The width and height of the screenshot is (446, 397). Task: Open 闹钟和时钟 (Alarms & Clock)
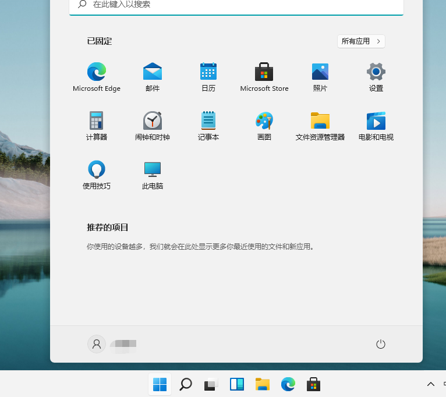pos(153,121)
